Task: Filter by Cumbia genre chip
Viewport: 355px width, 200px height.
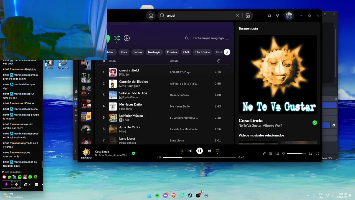Action: [172, 52]
